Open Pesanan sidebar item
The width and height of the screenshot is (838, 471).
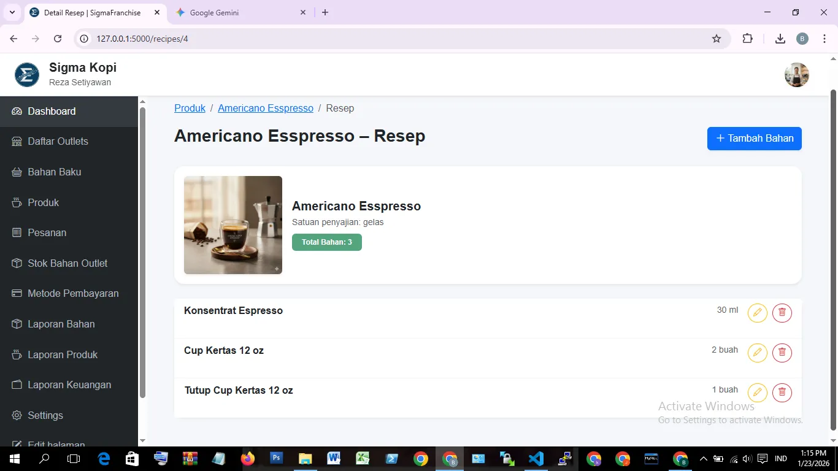click(69, 233)
